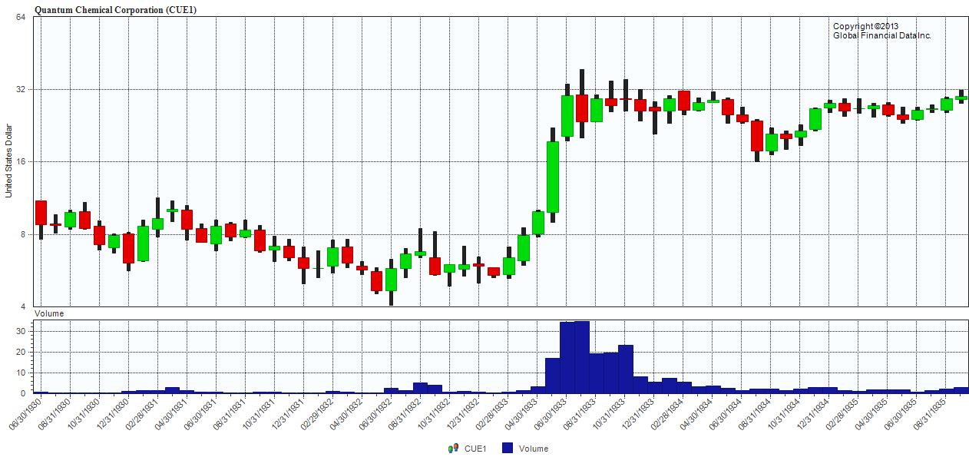Click the 64 price axis label
The width and height of the screenshot is (969, 467).
click(21, 17)
